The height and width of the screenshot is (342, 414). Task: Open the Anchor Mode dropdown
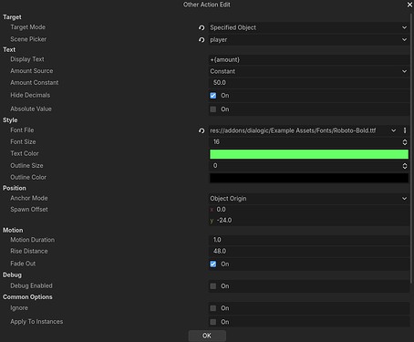tap(309, 199)
